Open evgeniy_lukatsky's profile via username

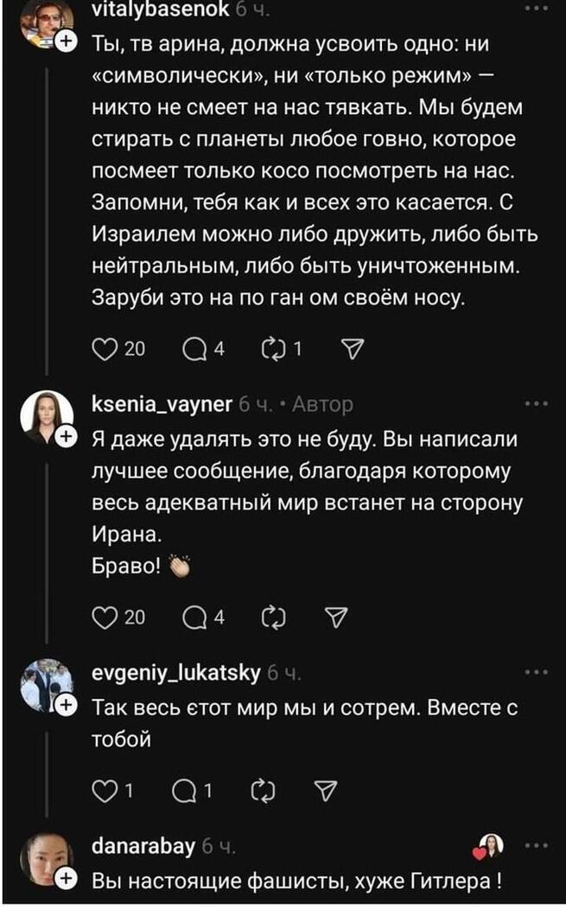coord(176,673)
